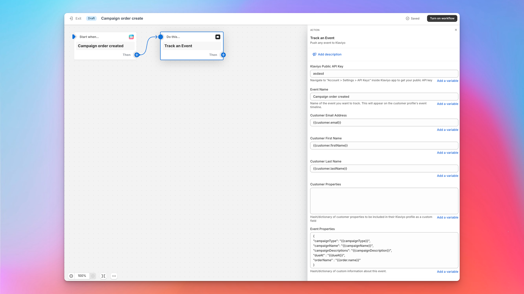Click the Add description comment icon
524x294 pixels.
click(314, 54)
